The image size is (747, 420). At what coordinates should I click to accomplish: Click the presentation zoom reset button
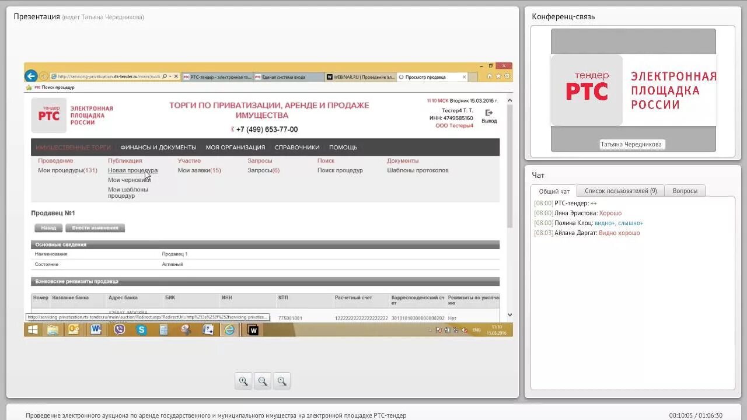pos(282,381)
